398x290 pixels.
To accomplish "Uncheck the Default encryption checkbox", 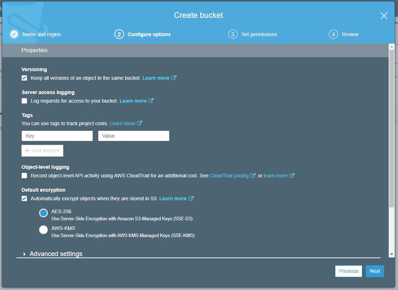I will [24, 198].
